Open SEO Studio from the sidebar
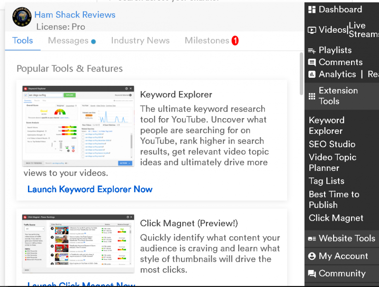379x287 pixels. [332, 144]
